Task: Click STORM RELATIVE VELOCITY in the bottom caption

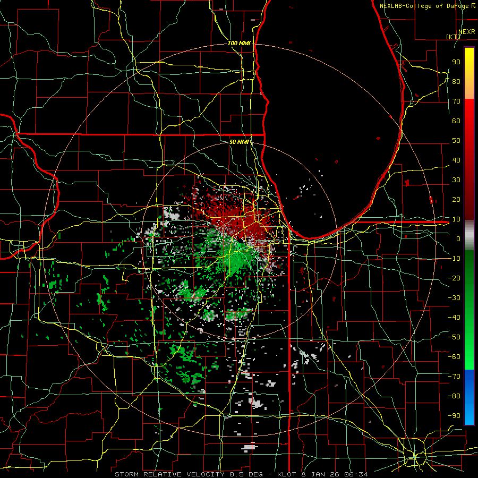Action: [170, 474]
